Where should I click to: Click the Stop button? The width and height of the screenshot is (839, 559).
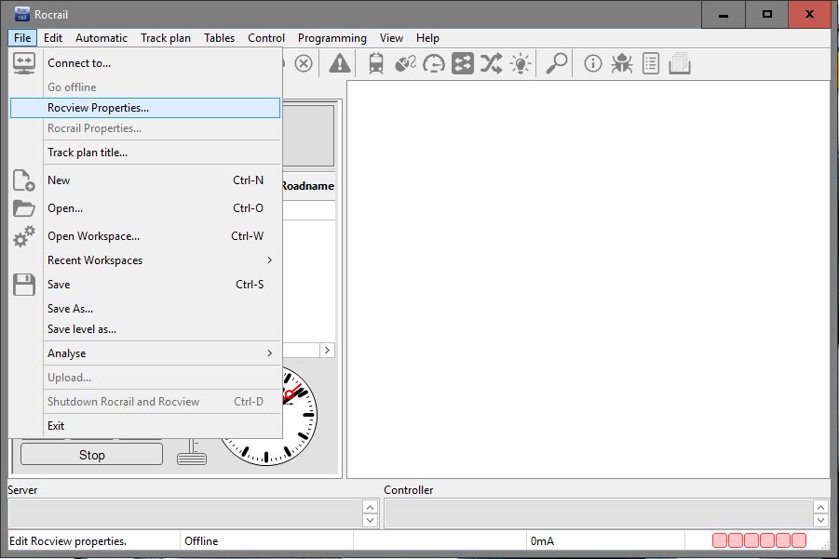91,455
